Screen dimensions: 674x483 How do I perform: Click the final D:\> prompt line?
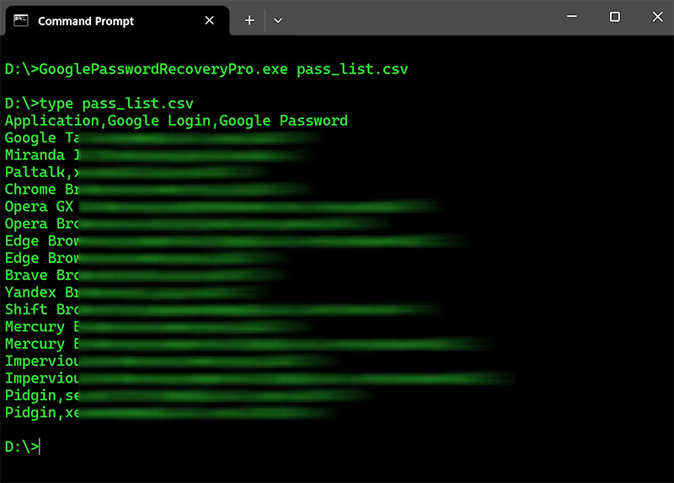coord(23,447)
